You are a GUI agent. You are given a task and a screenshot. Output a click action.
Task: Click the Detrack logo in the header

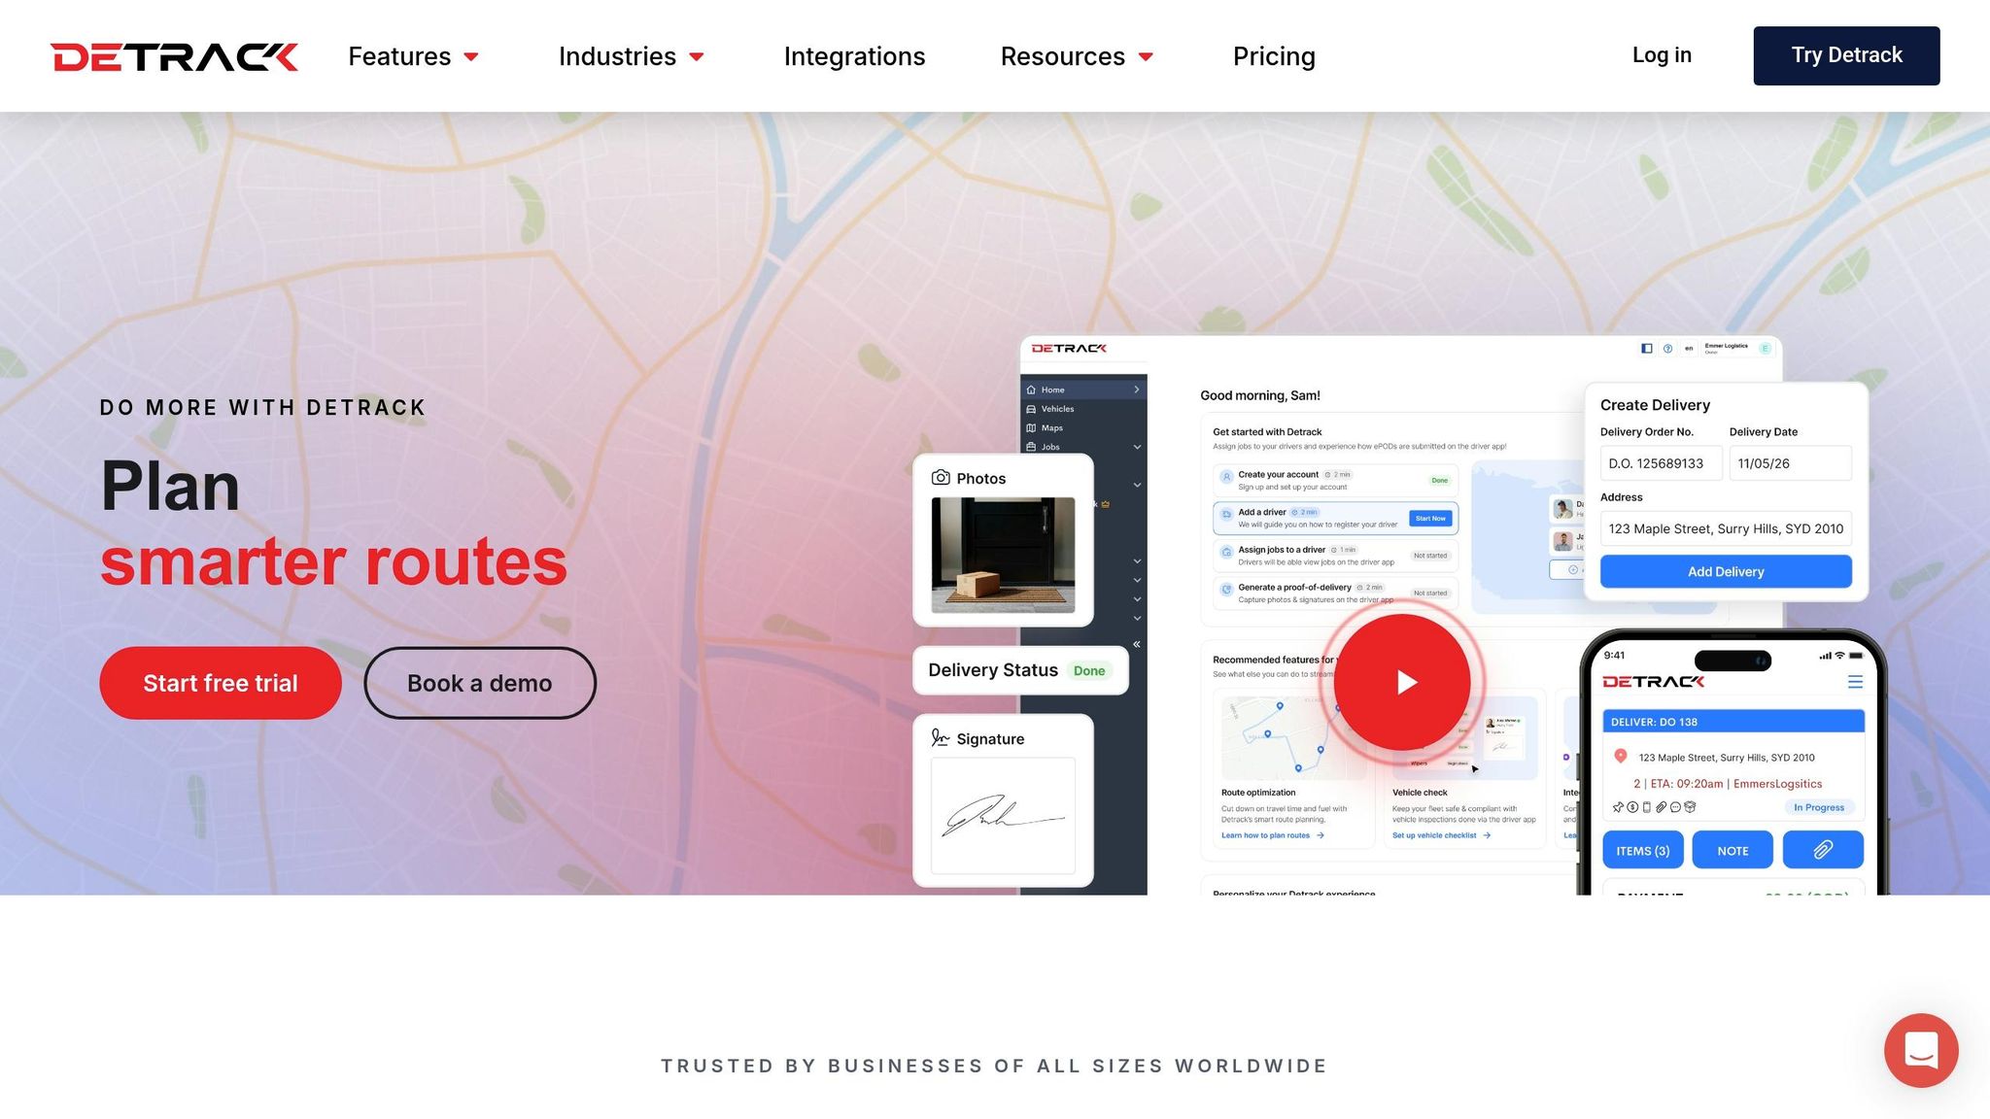click(x=174, y=56)
